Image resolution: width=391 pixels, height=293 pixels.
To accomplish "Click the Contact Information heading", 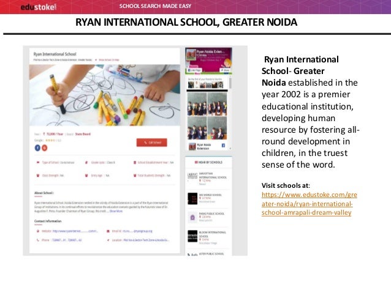I will click(x=48, y=221).
